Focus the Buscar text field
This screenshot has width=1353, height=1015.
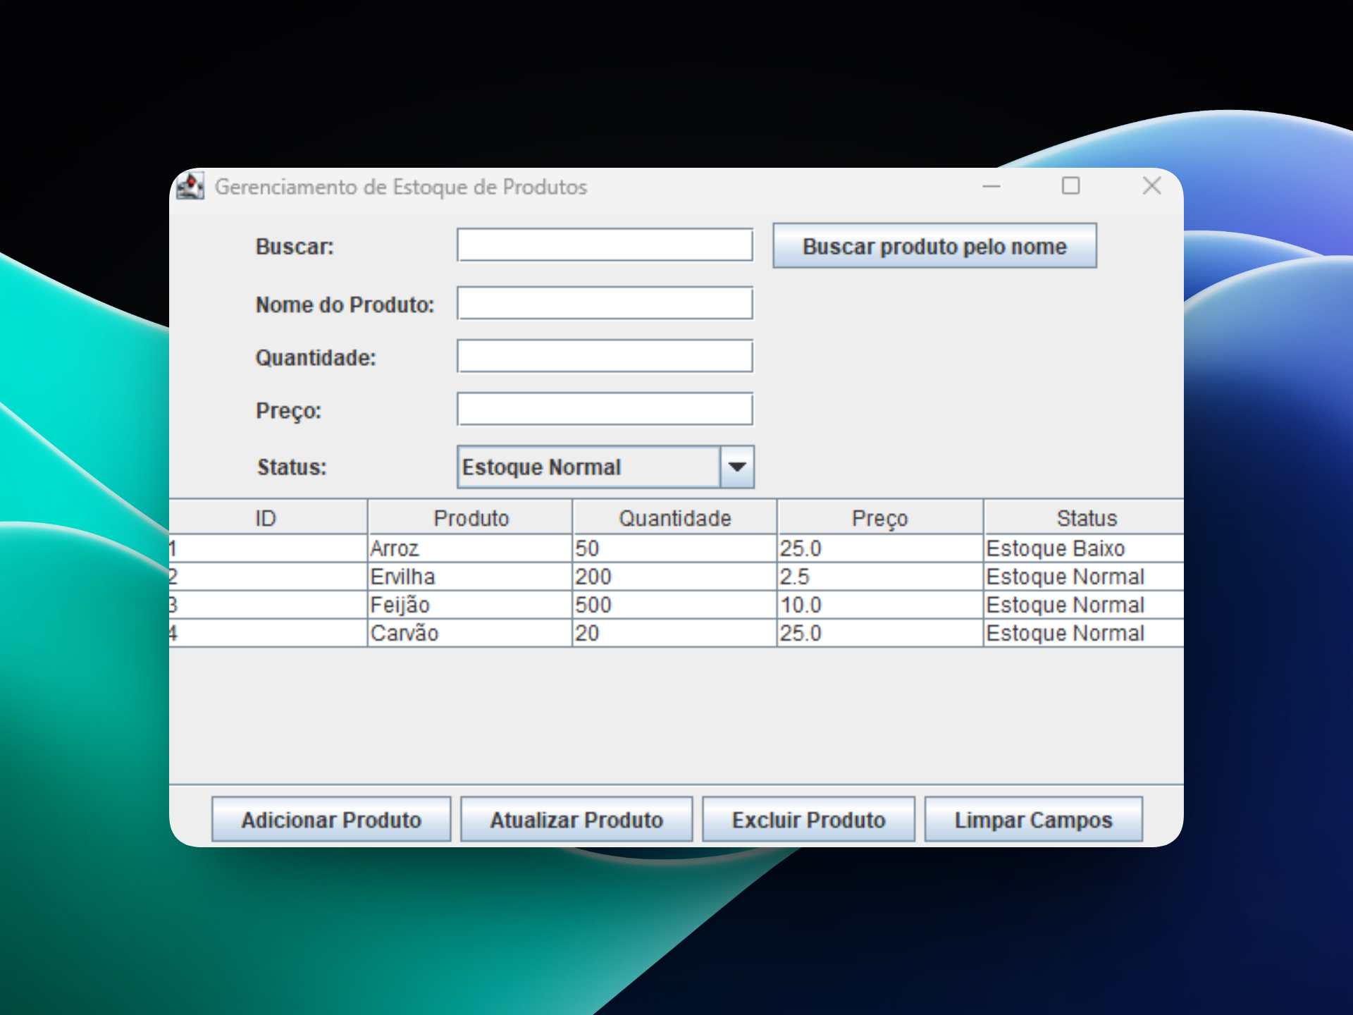605,245
